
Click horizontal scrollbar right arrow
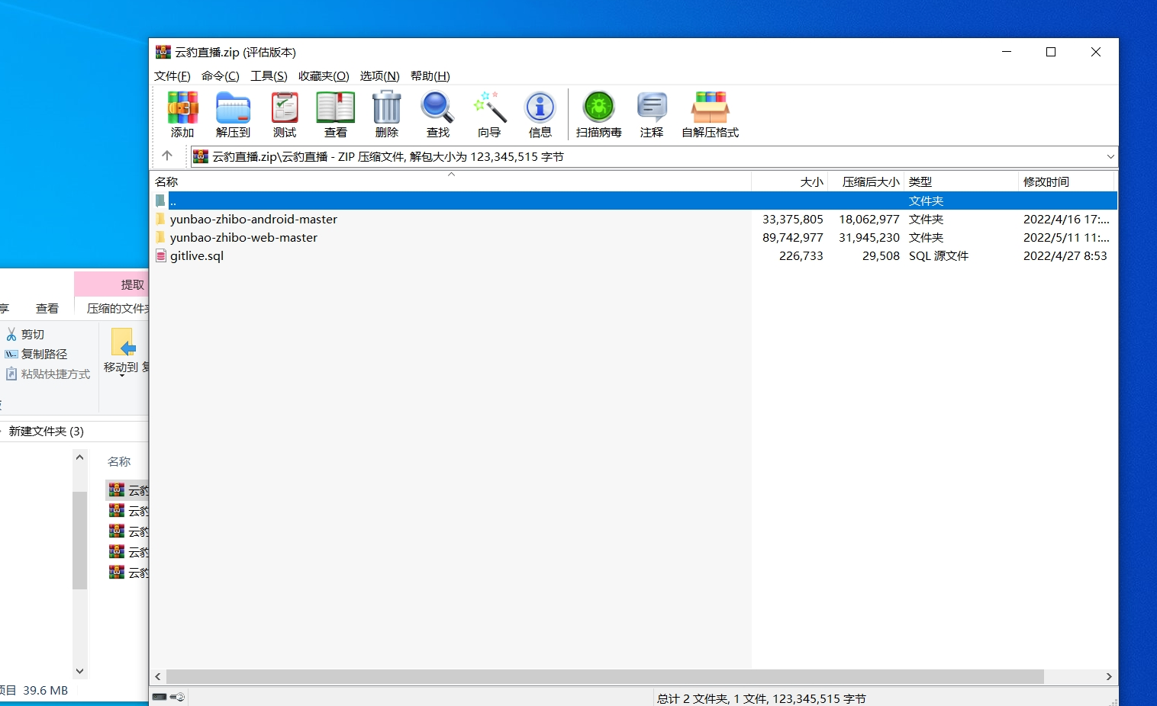coord(1109,676)
